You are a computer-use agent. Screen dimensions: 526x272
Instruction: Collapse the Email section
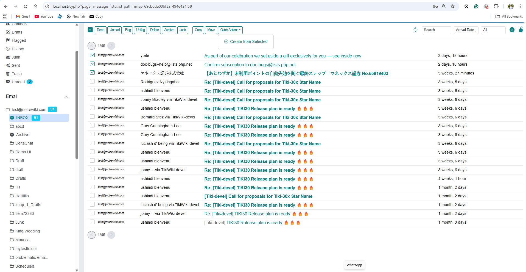tap(66, 97)
